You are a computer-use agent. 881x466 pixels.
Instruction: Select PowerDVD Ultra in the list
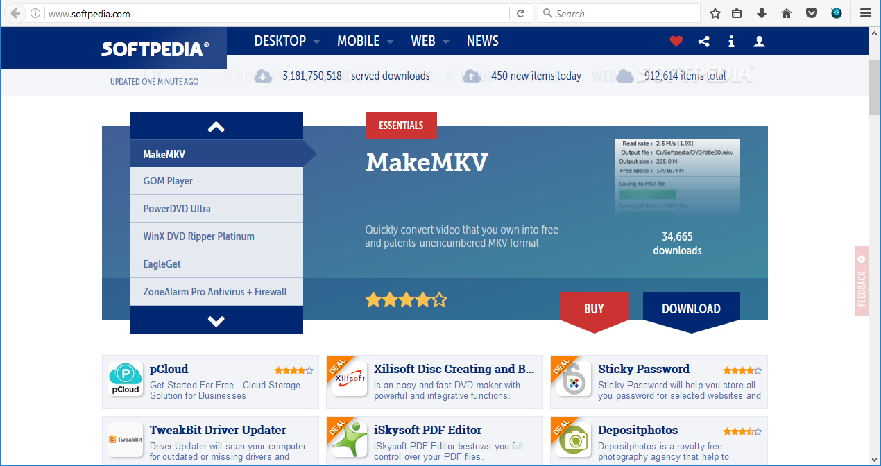click(216, 209)
